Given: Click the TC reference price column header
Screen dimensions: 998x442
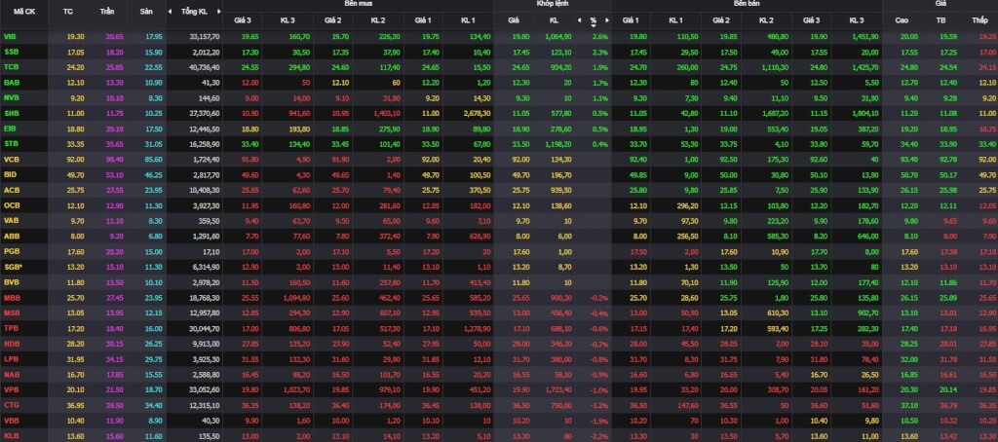Looking at the screenshot, I should [68, 12].
